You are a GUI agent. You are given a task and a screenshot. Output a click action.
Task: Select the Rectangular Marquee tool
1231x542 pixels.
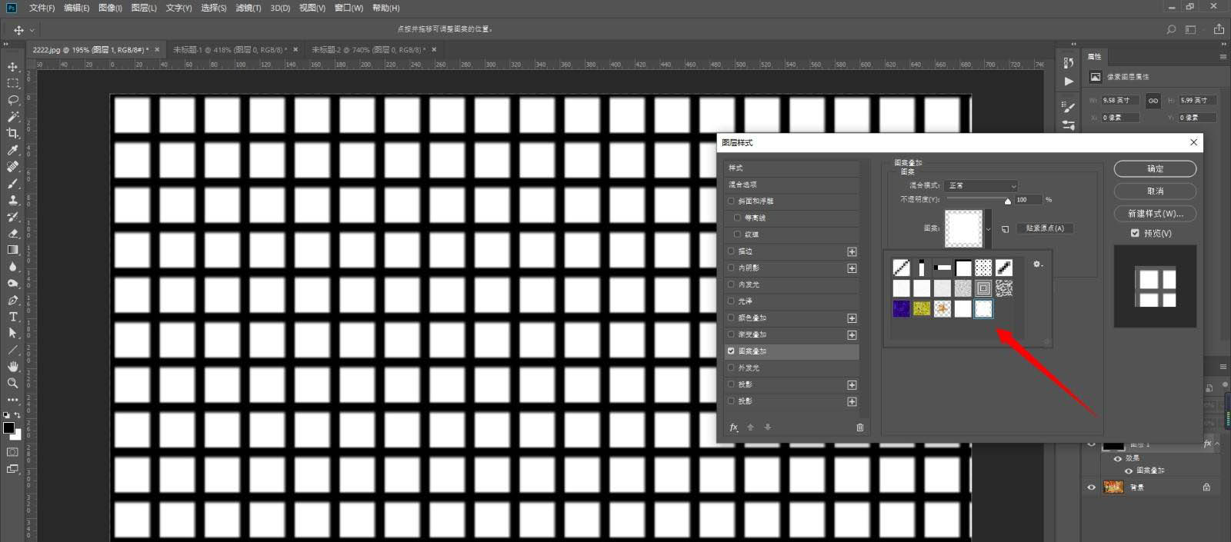point(12,83)
